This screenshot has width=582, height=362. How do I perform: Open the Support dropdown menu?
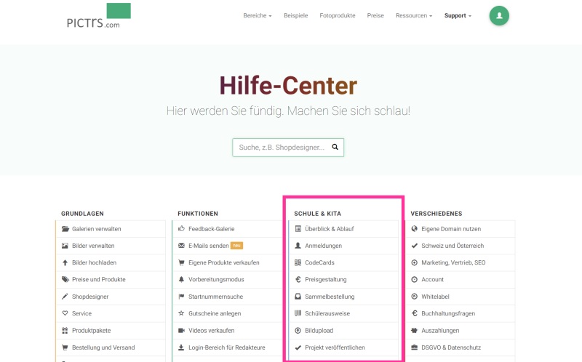point(458,15)
